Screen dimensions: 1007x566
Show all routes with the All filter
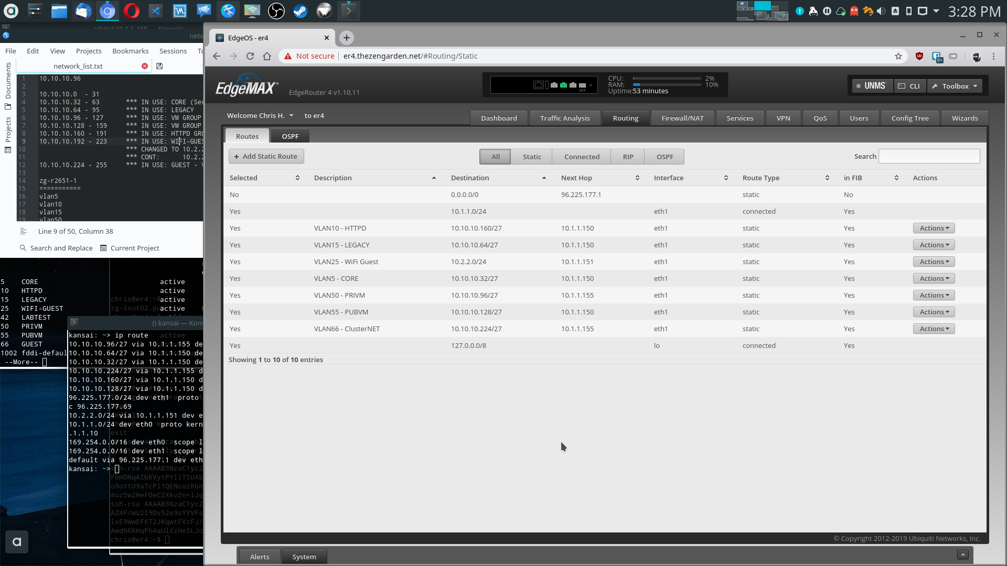495,157
